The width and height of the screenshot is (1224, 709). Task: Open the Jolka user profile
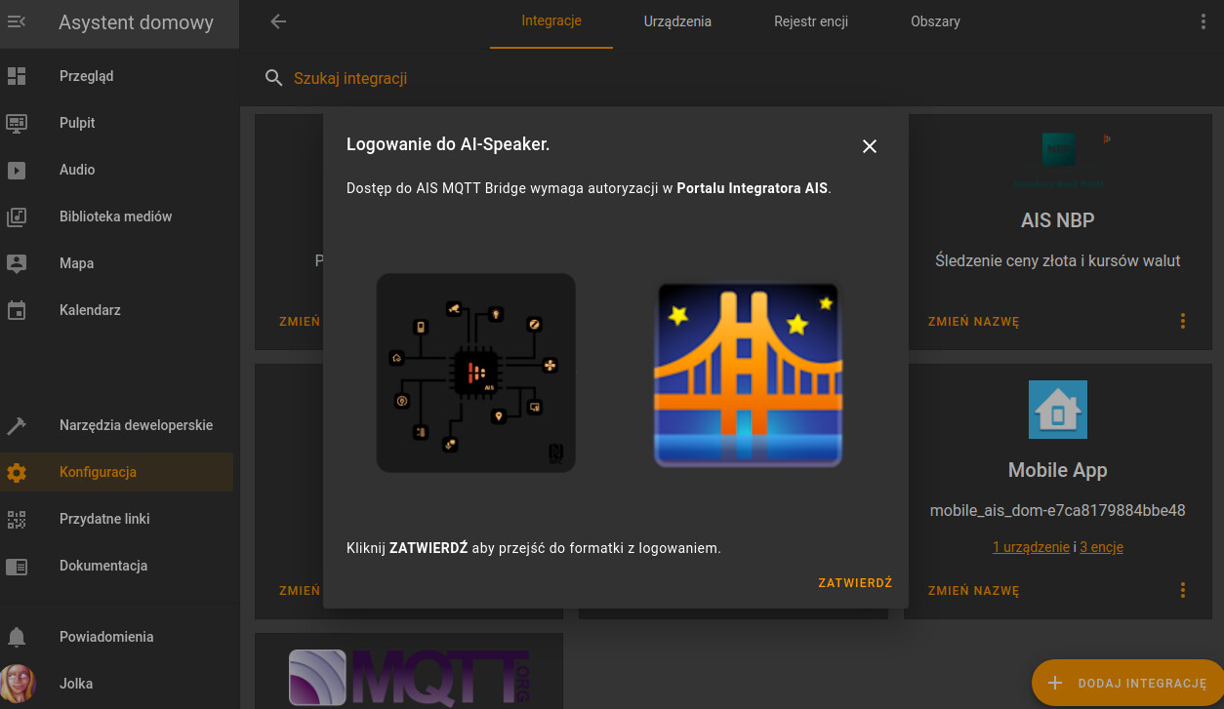coord(117,684)
